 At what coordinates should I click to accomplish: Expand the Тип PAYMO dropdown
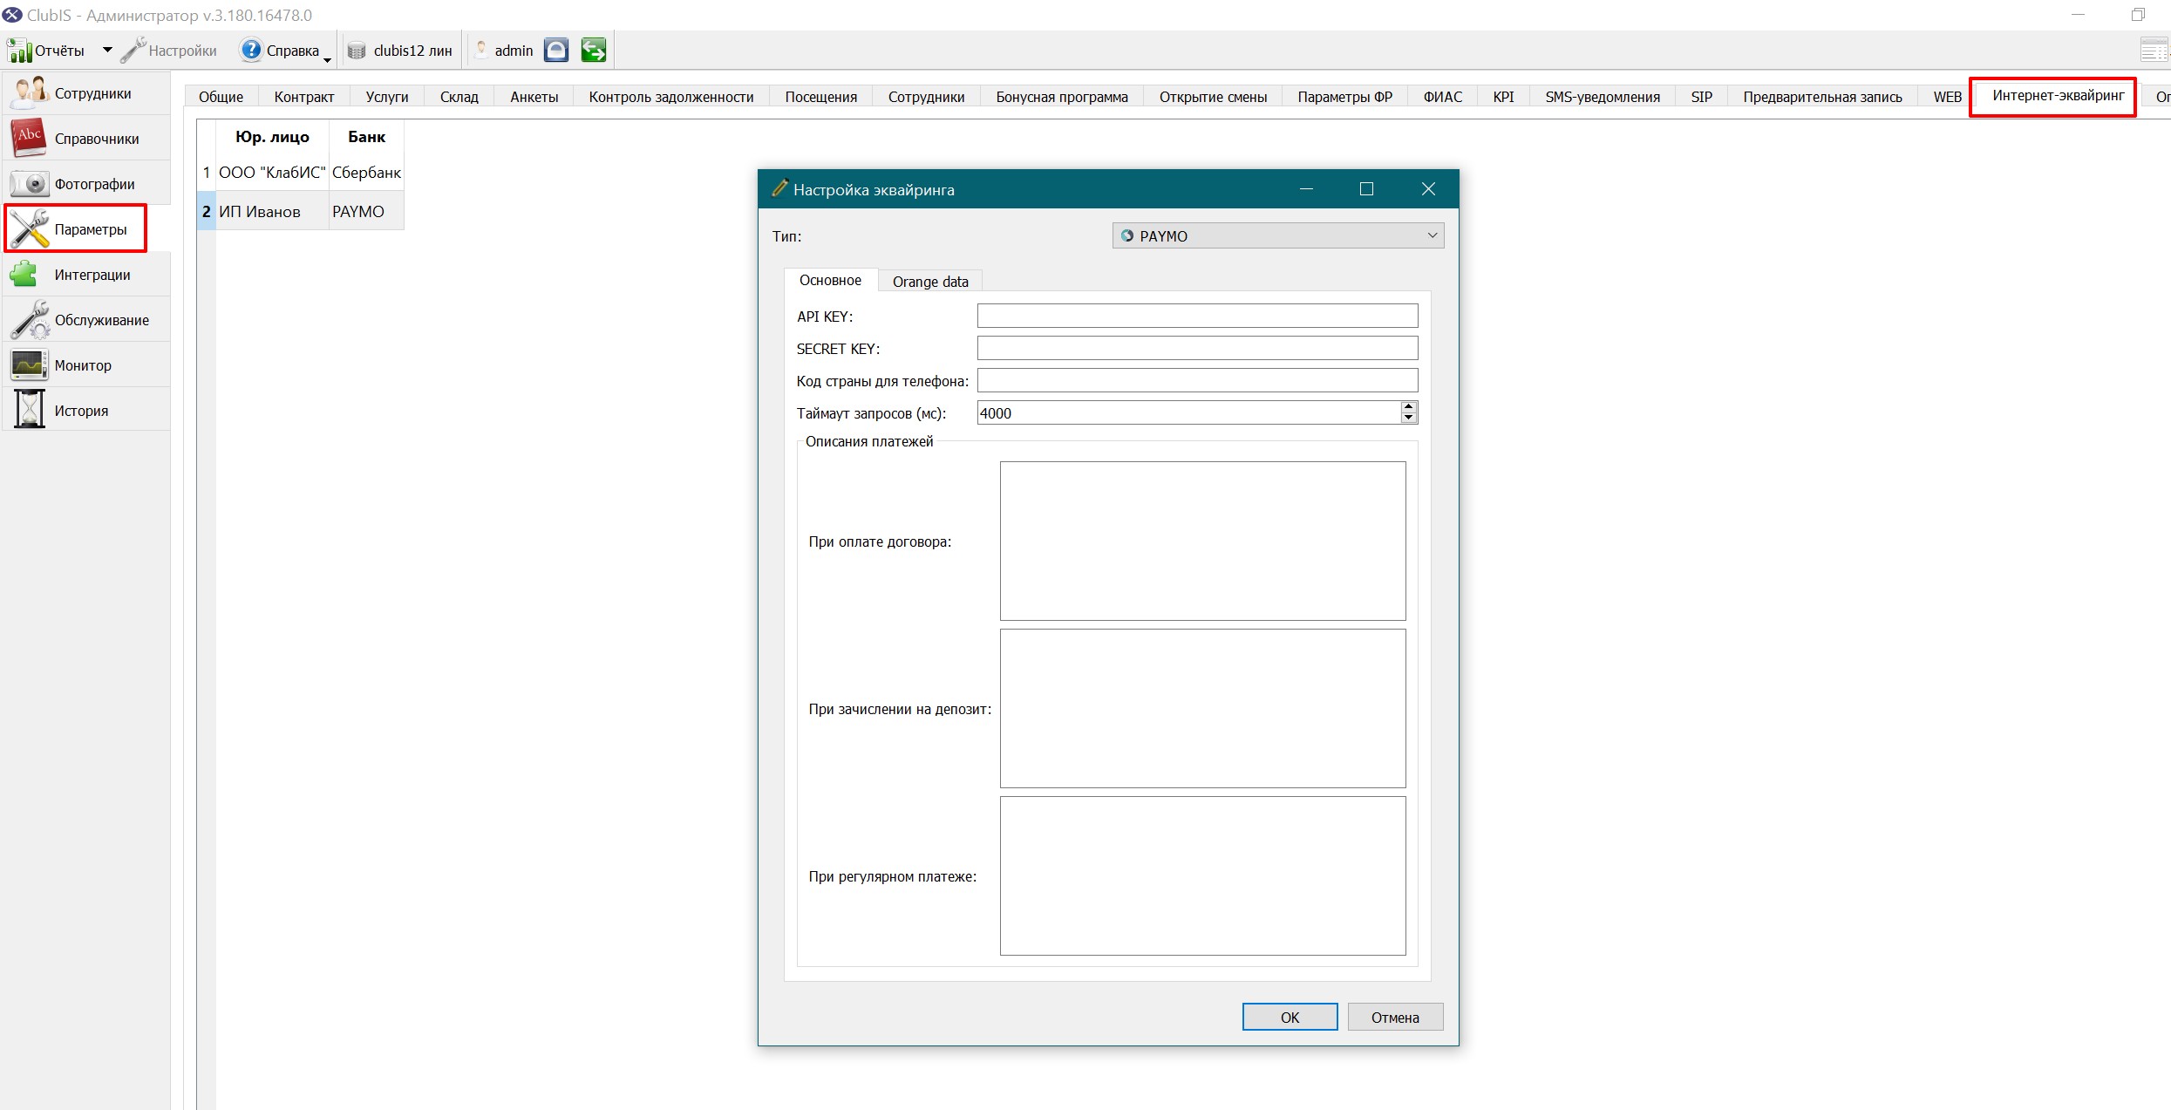[x=1277, y=236]
